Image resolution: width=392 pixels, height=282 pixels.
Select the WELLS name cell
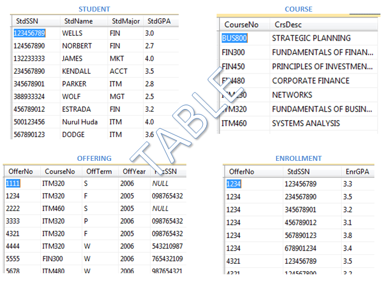pyautogui.click(x=72, y=33)
